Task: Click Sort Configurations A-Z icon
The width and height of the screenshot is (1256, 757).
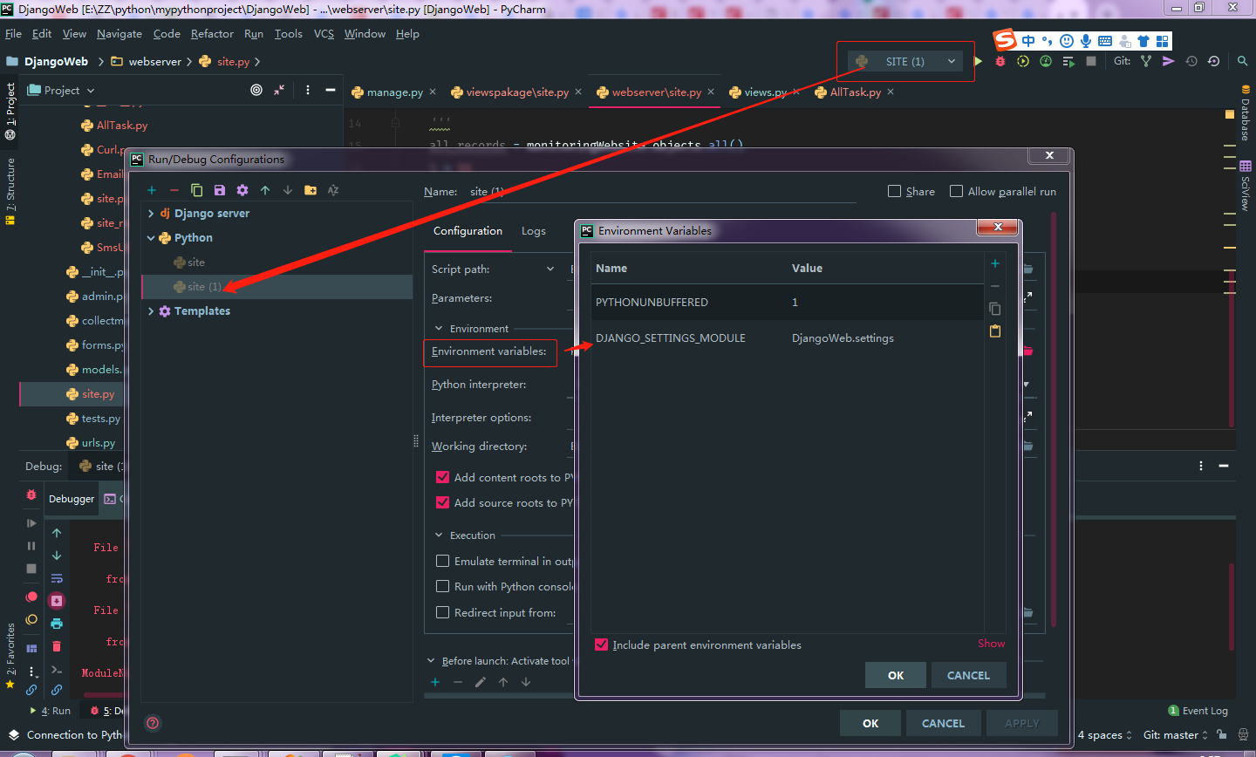Action: 333,190
